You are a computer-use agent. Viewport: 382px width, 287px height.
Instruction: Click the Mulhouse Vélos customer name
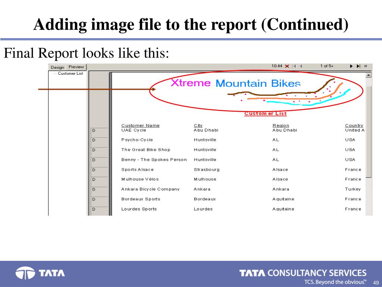click(x=140, y=179)
